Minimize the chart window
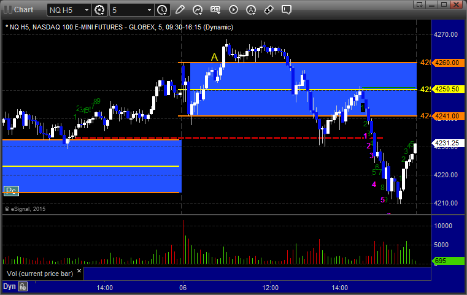The width and height of the screenshot is (467, 295). (432, 4)
